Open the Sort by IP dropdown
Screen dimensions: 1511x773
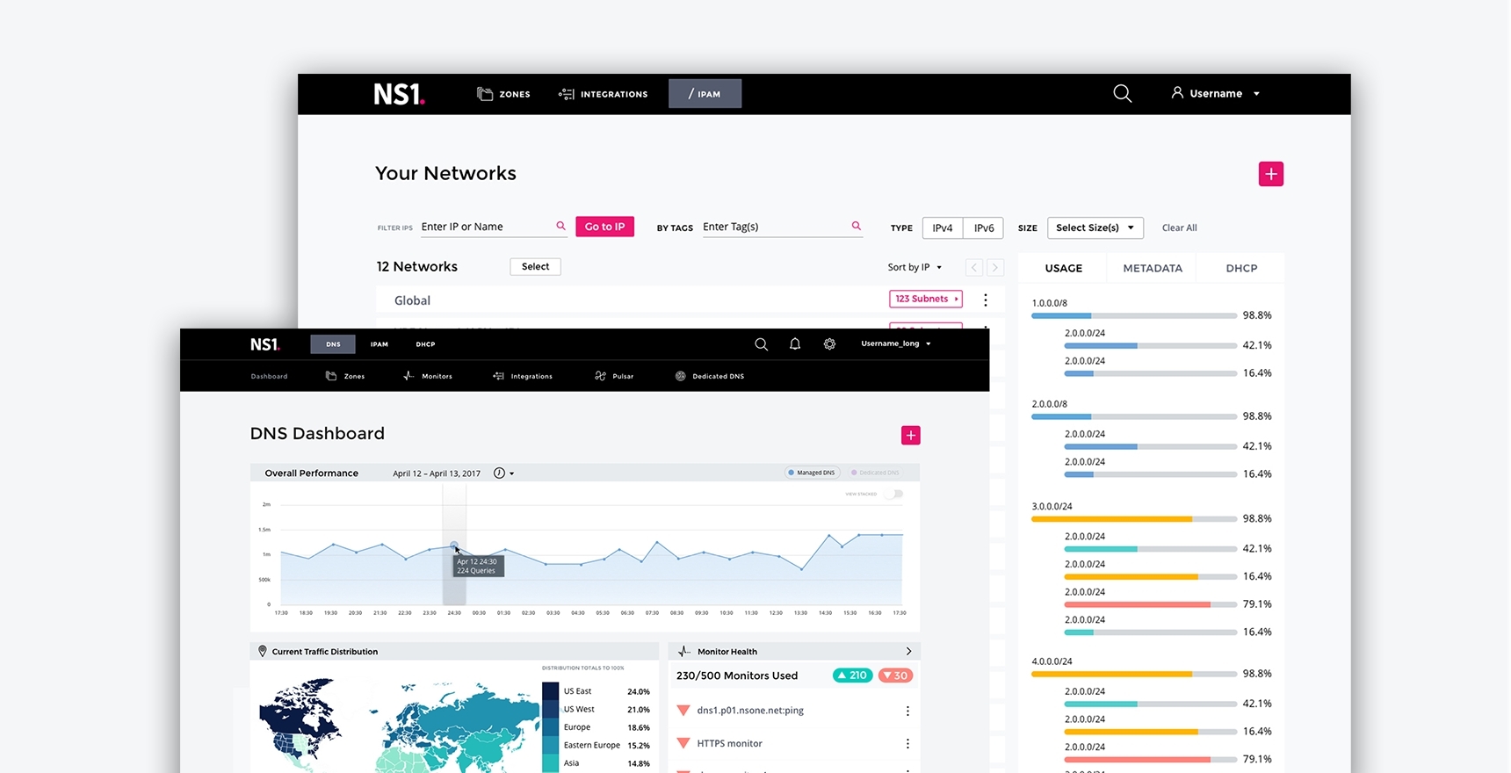pyautogui.click(x=915, y=267)
